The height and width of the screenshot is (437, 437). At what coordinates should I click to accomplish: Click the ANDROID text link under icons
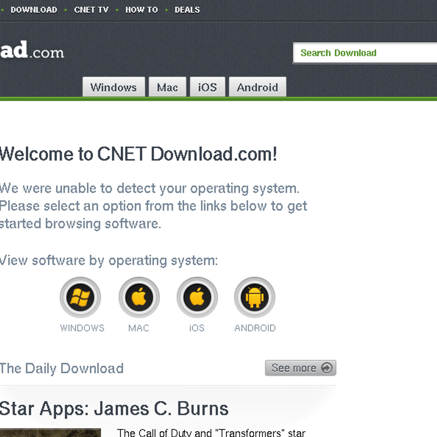[x=255, y=328]
